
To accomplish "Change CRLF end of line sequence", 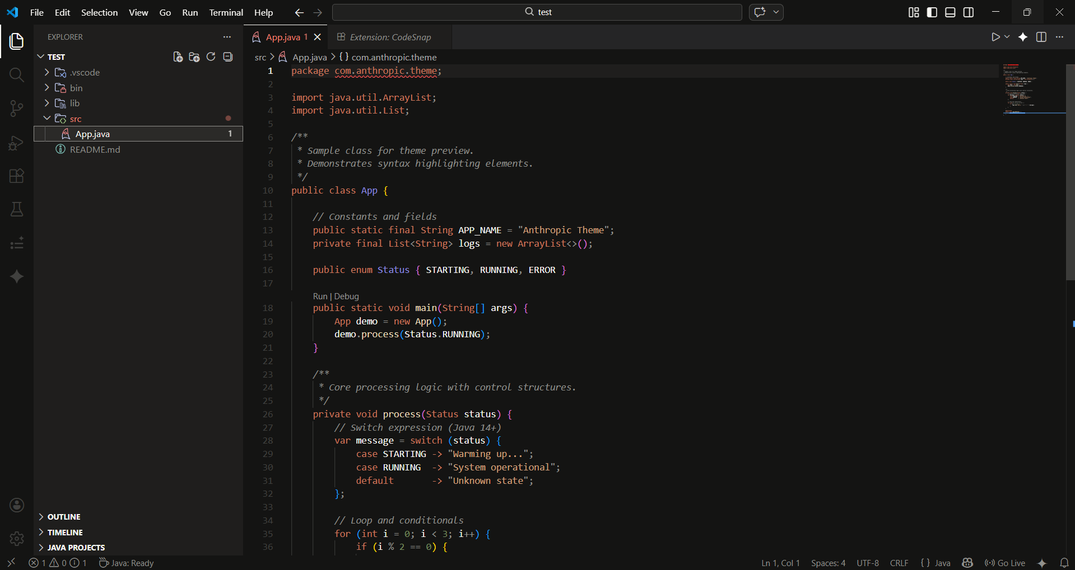I will (x=899, y=563).
